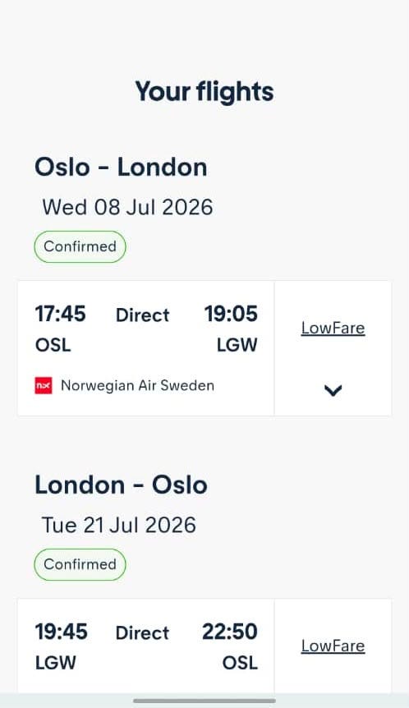Click the London - Oslo route heading
This screenshot has height=708, width=409.
click(x=121, y=485)
